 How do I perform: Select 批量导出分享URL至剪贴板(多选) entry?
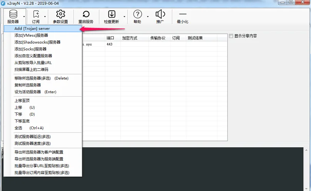[43, 166]
